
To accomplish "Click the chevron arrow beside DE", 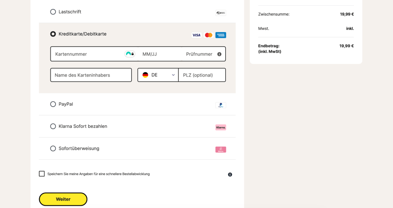I will (173, 75).
